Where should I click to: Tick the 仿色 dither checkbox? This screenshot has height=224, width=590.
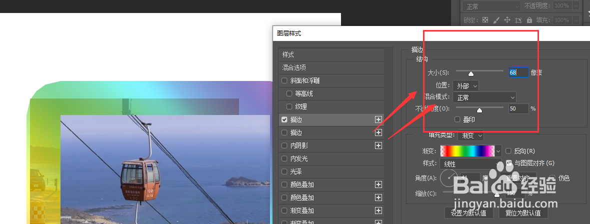(552, 177)
